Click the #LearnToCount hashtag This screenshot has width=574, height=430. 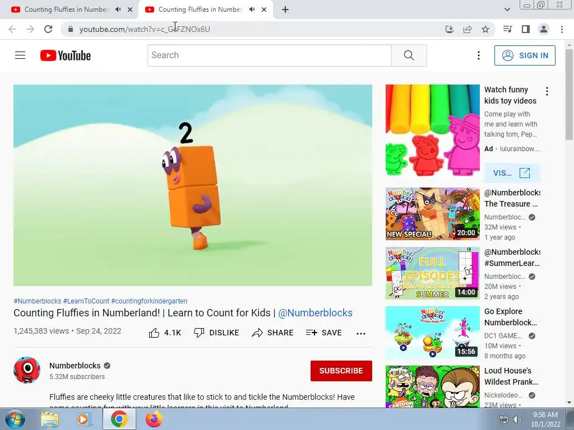point(86,301)
